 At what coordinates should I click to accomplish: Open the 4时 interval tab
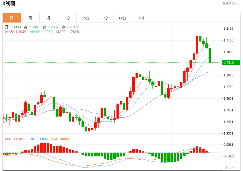point(141,18)
